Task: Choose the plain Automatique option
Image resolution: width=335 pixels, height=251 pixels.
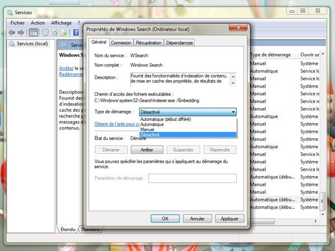Action: (x=188, y=124)
